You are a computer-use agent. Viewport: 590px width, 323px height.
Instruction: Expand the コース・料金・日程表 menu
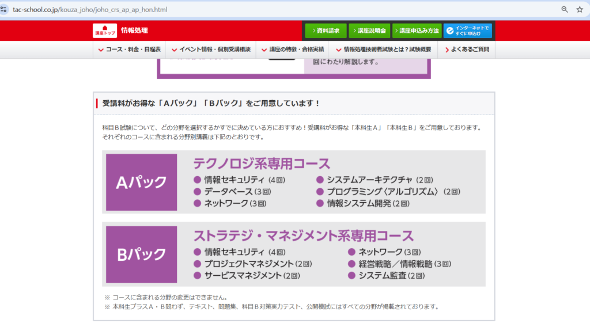(x=130, y=50)
